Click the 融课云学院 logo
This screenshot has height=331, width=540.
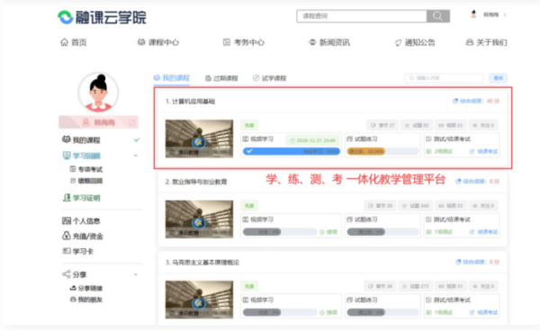(102, 17)
